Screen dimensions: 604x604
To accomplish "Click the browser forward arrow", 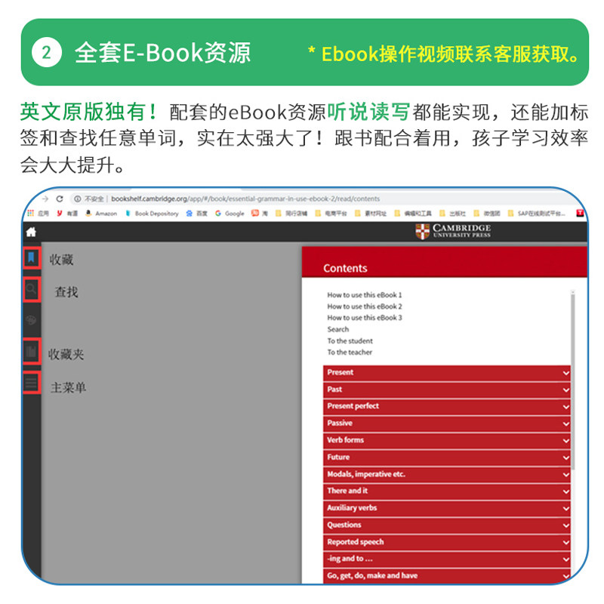I will [x=45, y=199].
